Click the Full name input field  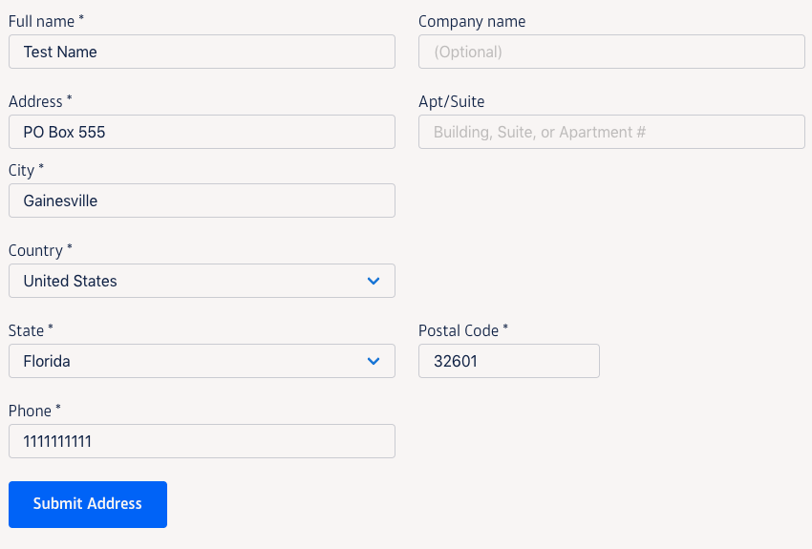(x=202, y=52)
